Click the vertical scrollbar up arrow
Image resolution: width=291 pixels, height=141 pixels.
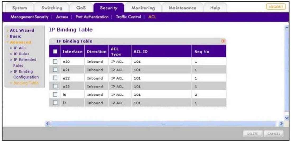[287, 27]
